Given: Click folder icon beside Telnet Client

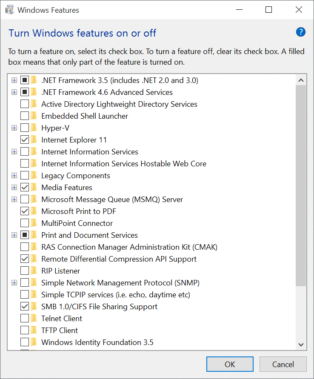Looking at the screenshot, I should (x=34, y=318).
